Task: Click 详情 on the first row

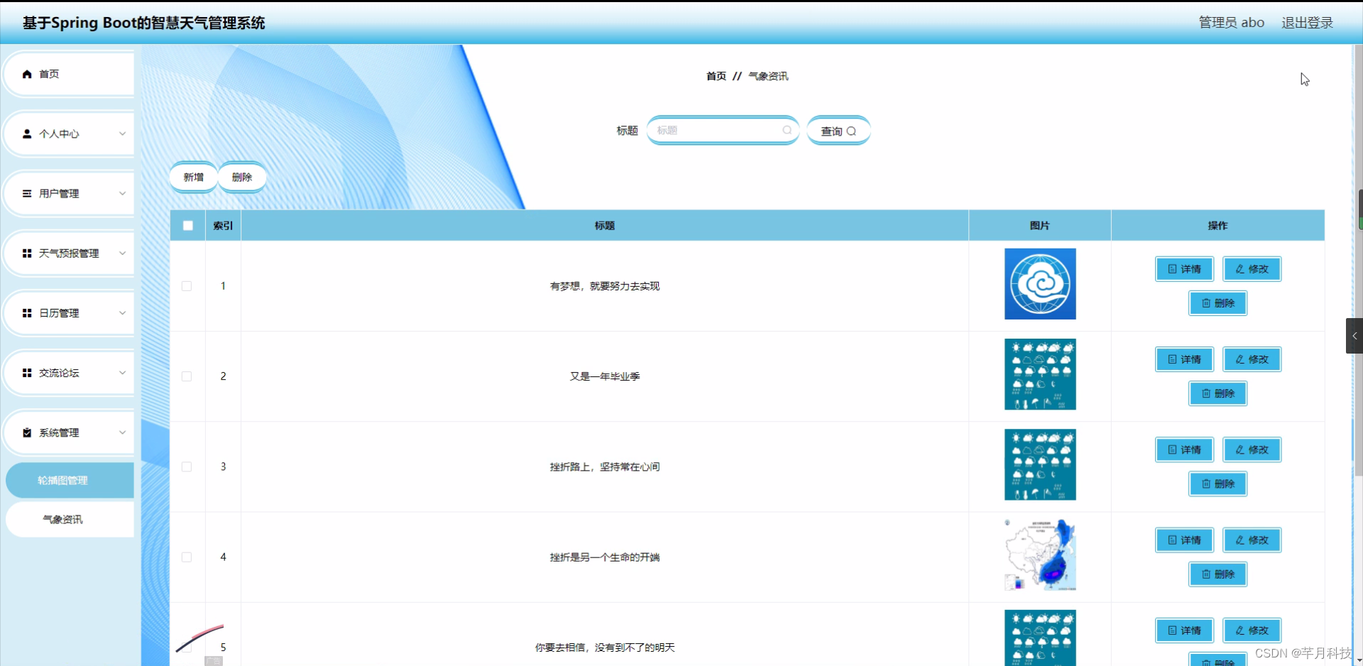Action: tap(1183, 269)
